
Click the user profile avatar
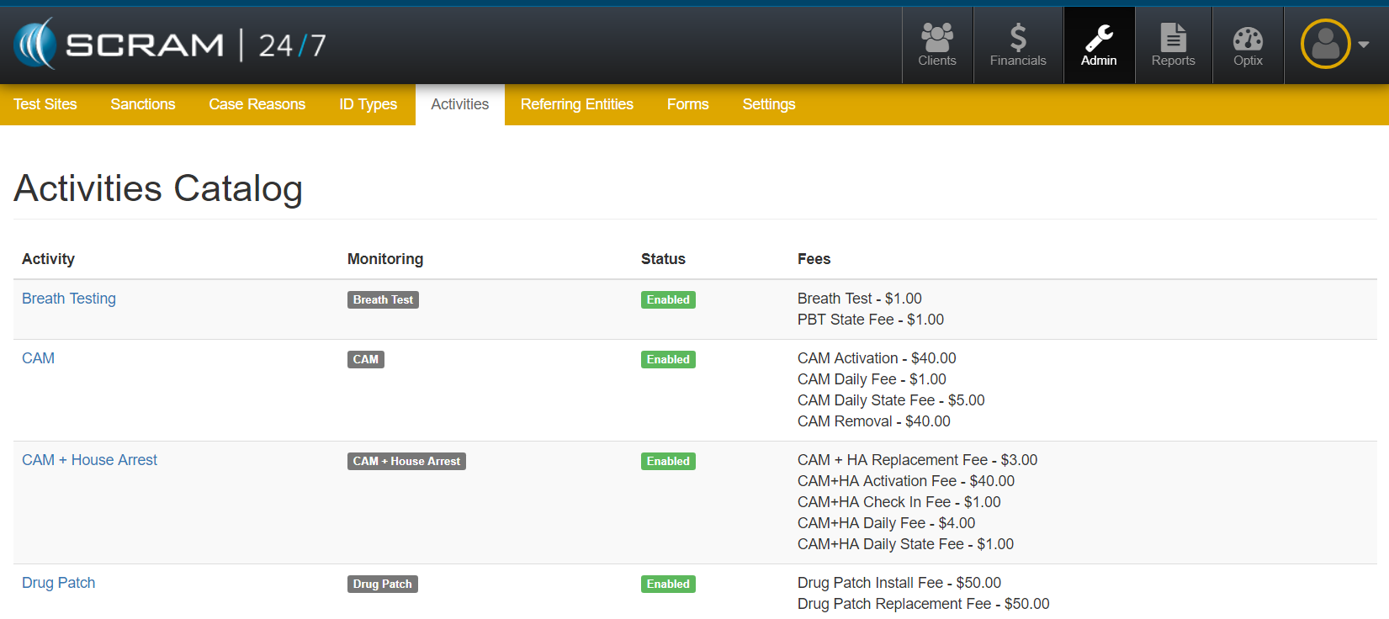[1325, 44]
